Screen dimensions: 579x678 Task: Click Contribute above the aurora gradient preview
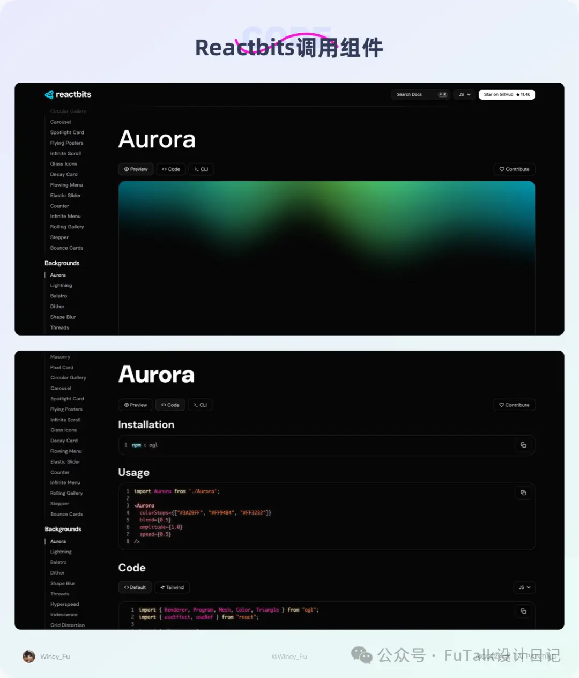pyautogui.click(x=514, y=169)
